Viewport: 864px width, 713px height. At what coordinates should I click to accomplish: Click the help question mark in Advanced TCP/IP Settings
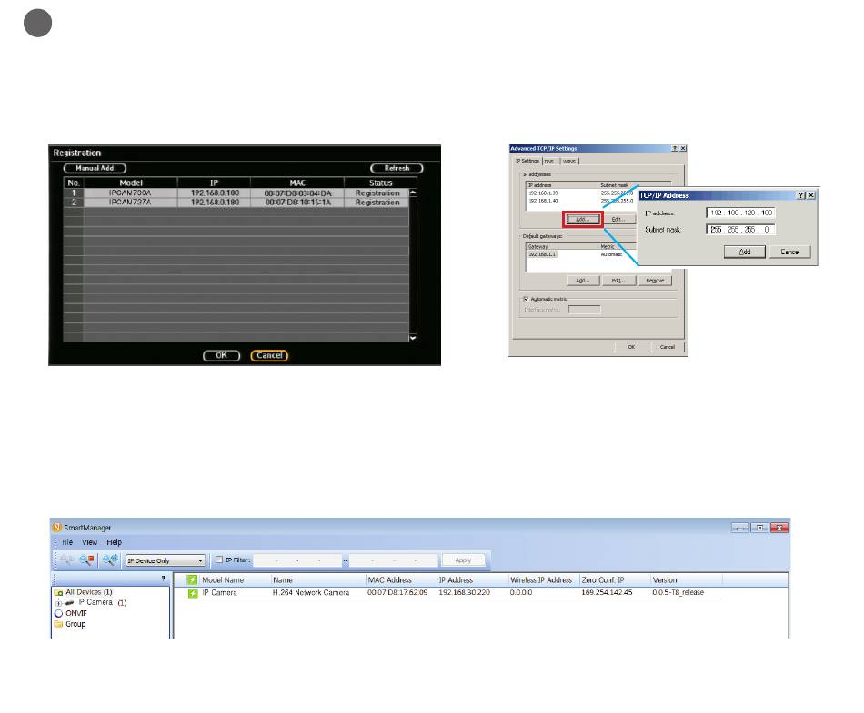(x=675, y=149)
